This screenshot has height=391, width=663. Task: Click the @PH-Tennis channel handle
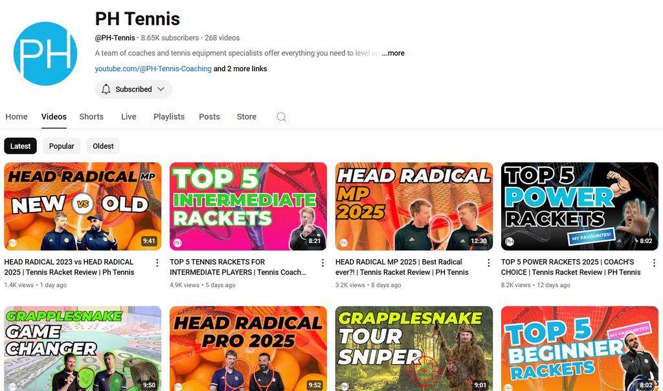tap(115, 38)
